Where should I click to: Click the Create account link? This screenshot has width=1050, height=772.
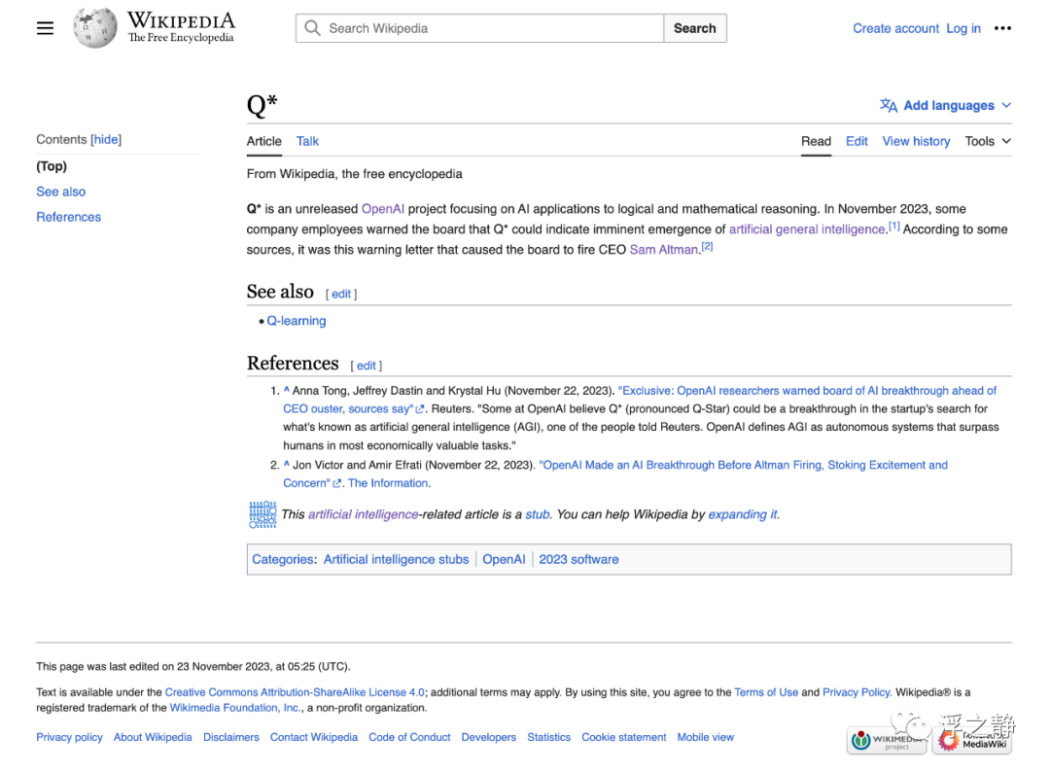pyautogui.click(x=896, y=28)
